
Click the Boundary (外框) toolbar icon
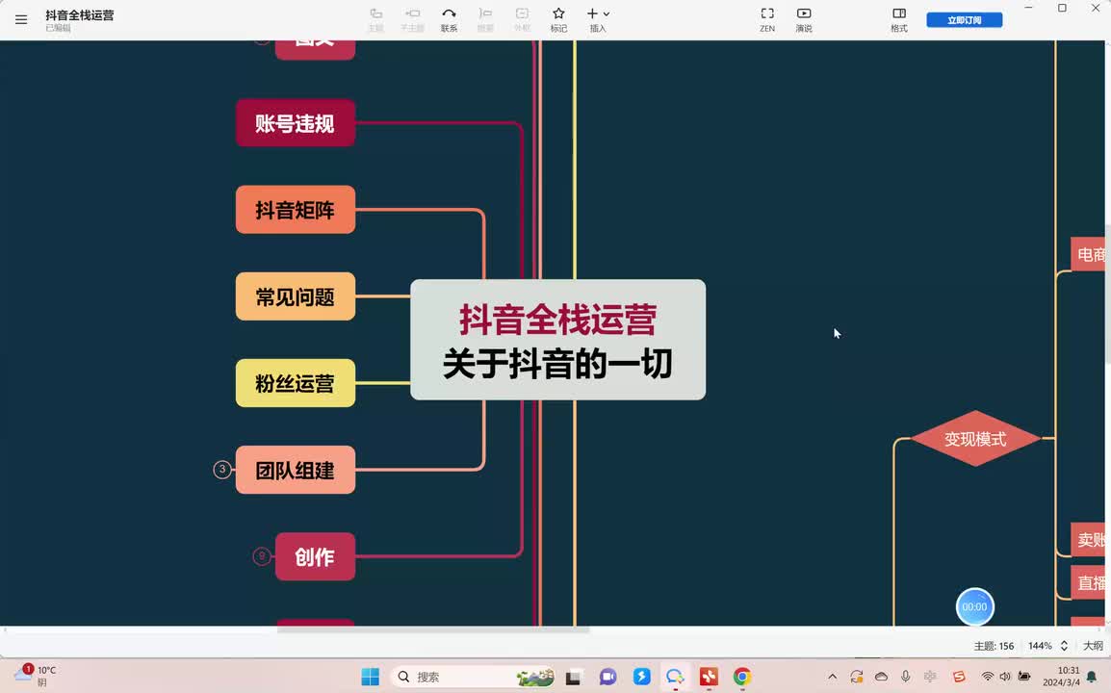522,20
